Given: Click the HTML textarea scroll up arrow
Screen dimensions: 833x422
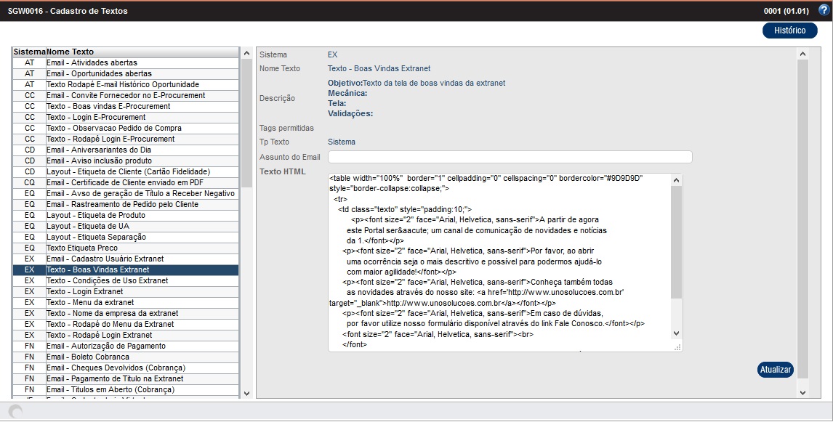Looking at the screenshot, I should tap(676, 180).
